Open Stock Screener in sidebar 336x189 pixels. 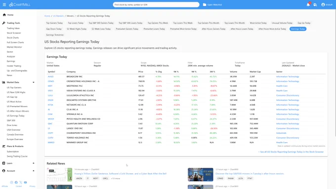coord(14,33)
